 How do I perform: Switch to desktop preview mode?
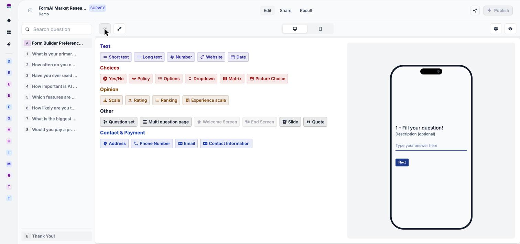tap(295, 29)
